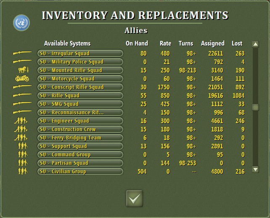270x218 pixels.
Task: Click the worker icon beside Construction Crew
Action: 21,129
